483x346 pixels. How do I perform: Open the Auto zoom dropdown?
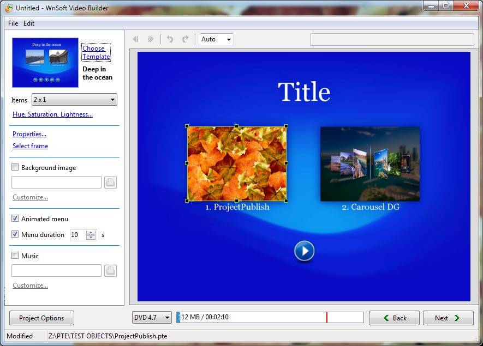[217, 39]
